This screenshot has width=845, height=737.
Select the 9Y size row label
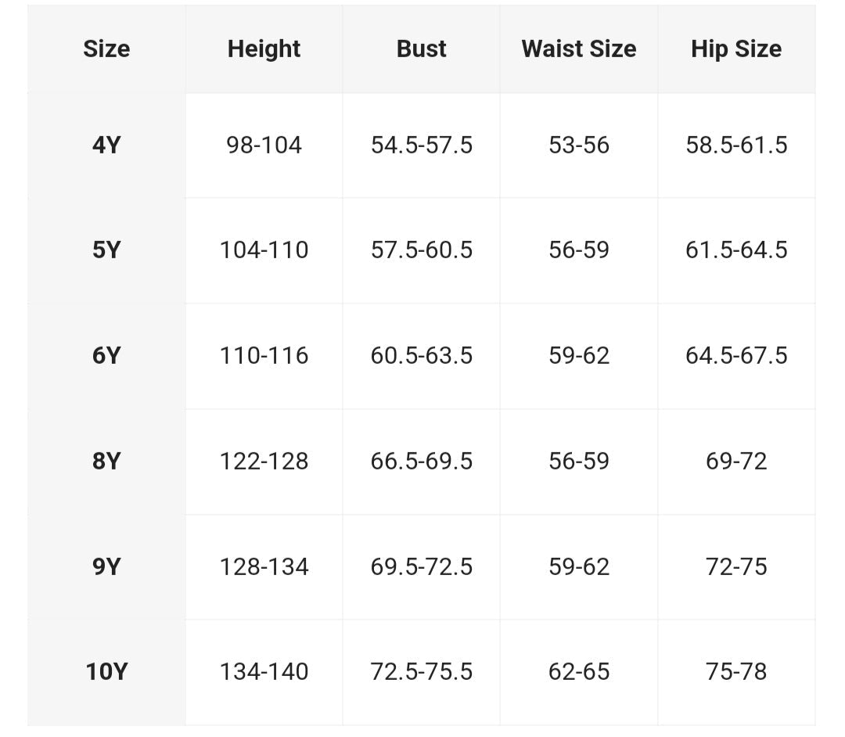pos(106,566)
